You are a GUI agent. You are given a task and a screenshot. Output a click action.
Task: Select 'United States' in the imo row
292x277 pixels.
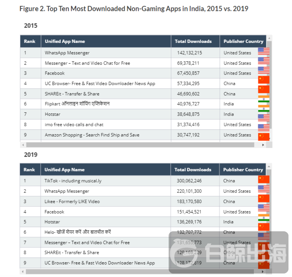(x=237, y=125)
